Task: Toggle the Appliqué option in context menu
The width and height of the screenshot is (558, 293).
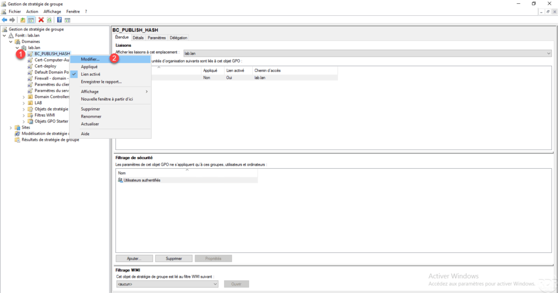Action: click(x=89, y=66)
